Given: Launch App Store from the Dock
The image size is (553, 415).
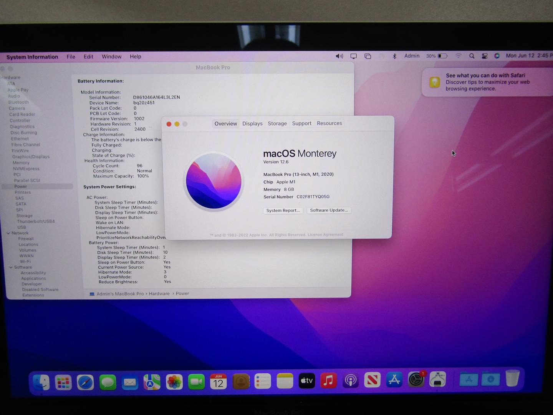Looking at the screenshot, I should [394, 380].
